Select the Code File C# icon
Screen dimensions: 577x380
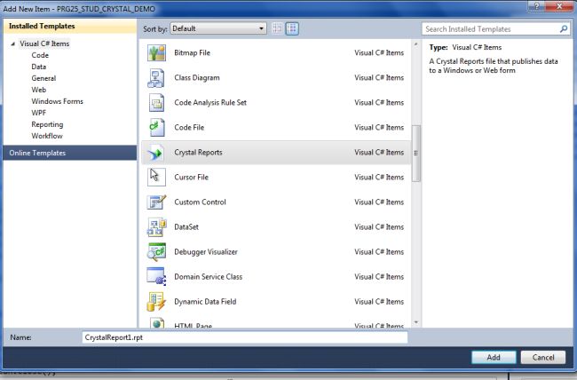156,127
